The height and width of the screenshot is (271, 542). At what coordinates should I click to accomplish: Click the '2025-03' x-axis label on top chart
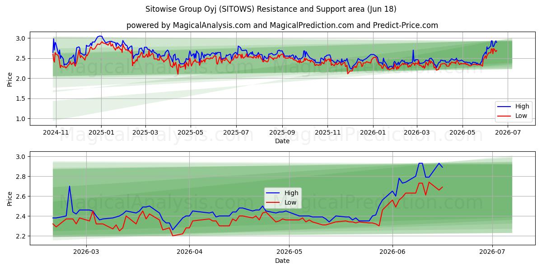[145, 133]
